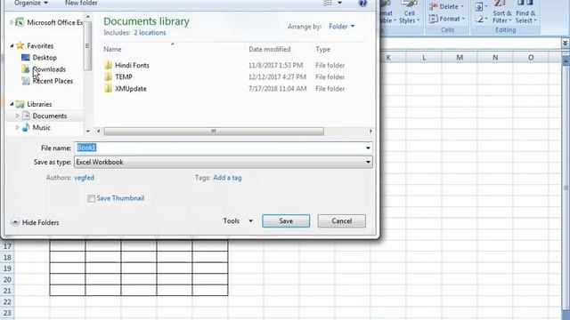570x320 pixels.
Task: Click the change view icon in dialog toolbar
Action: [x=328, y=3]
